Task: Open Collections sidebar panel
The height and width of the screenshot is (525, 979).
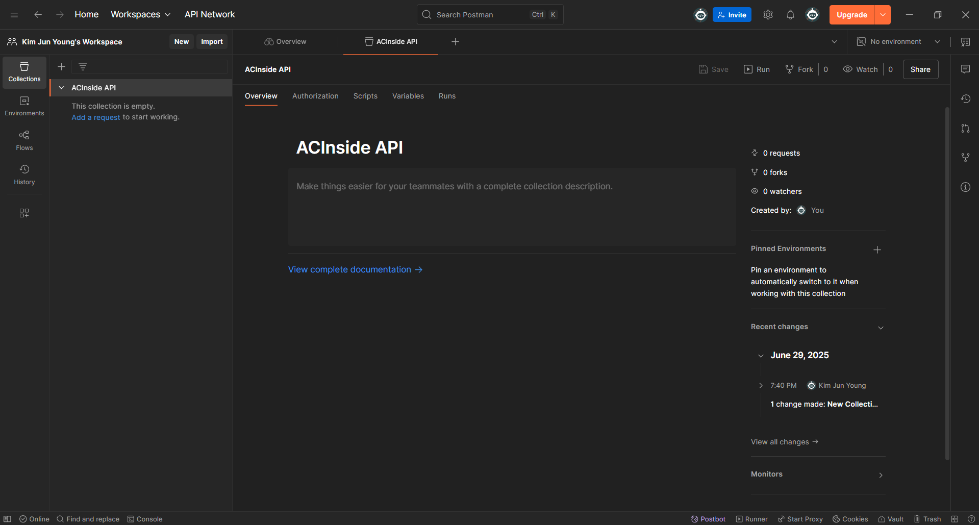Action: (24, 72)
